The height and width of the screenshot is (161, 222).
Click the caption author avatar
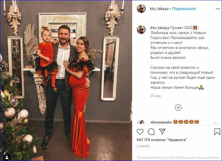tap(141, 30)
